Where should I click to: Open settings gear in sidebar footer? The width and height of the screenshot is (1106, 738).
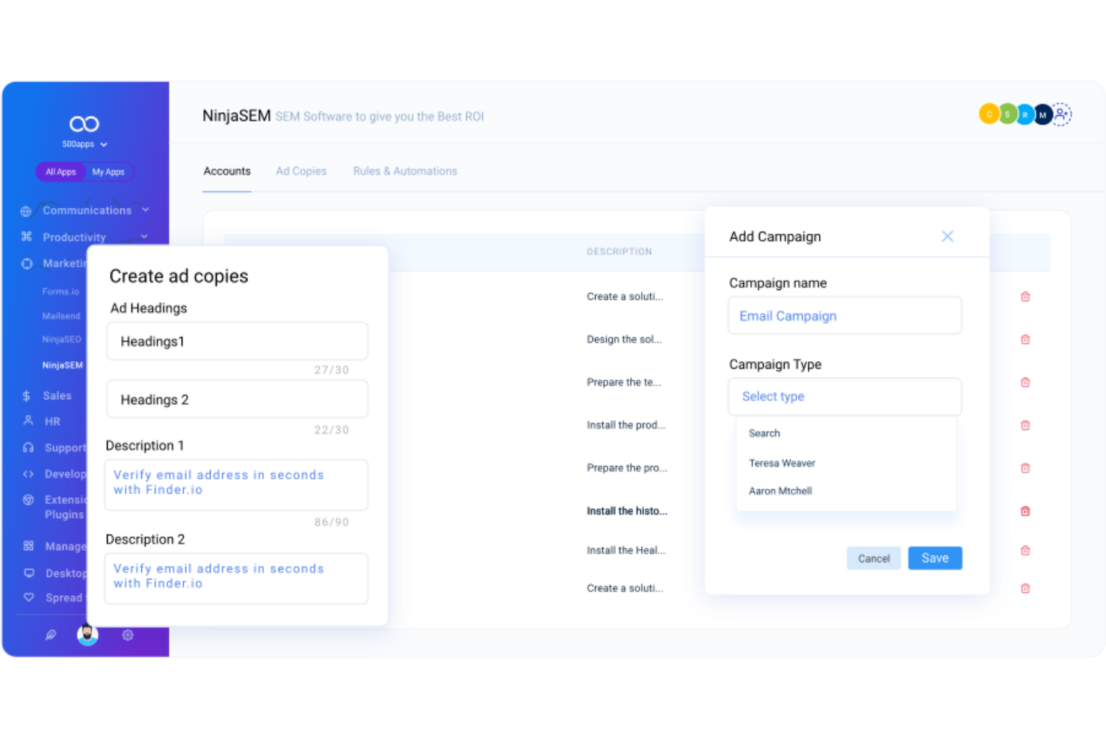pos(128,635)
